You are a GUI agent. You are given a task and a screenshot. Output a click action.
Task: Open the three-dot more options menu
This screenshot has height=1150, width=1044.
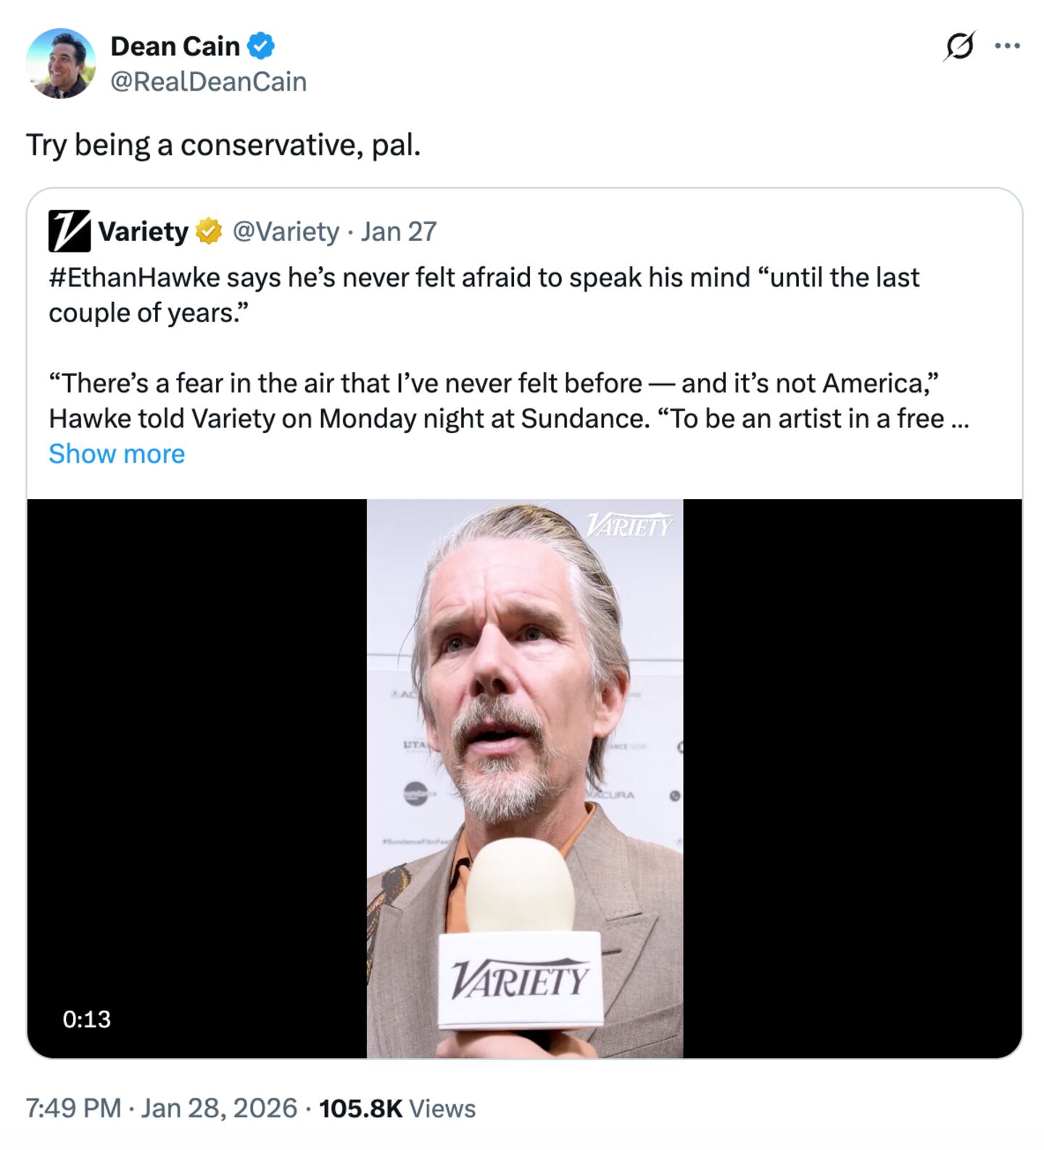pos(1007,46)
